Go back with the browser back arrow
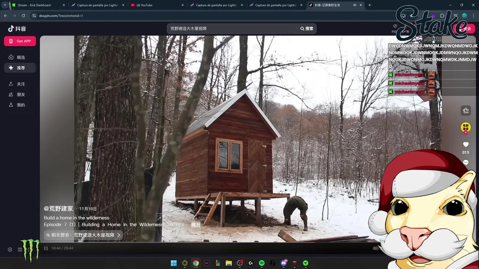The image size is (479, 269). [6, 16]
